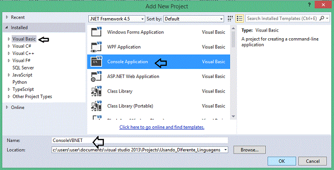Collapse the Installed section
The height and width of the screenshot is (170, 334).
(x=7, y=28)
